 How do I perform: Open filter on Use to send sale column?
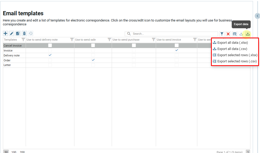109,40
